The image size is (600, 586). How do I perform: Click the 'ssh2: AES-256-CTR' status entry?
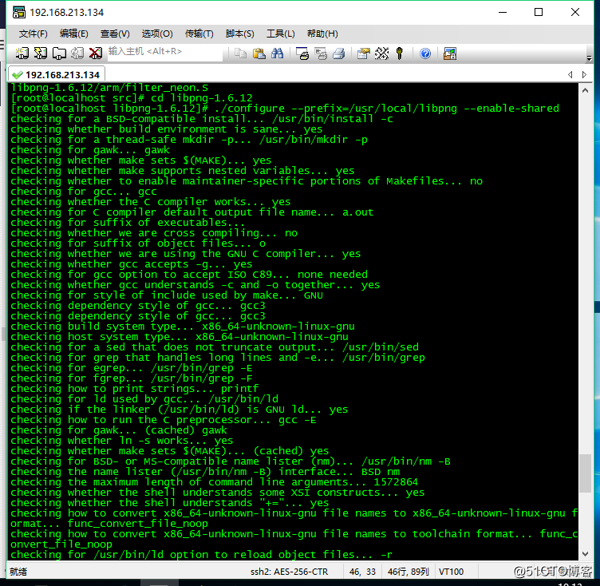(289, 572)
